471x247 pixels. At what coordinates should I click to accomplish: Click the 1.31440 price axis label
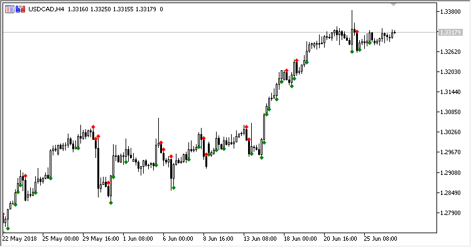tap(450, 92)
